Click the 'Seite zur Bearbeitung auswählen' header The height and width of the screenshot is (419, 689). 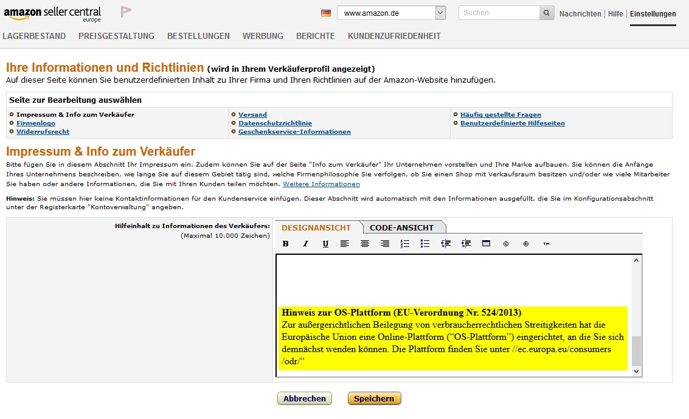(x=75, y=100)
